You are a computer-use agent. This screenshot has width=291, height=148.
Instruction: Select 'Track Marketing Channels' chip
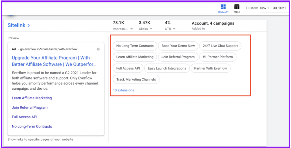pos(136,80)
